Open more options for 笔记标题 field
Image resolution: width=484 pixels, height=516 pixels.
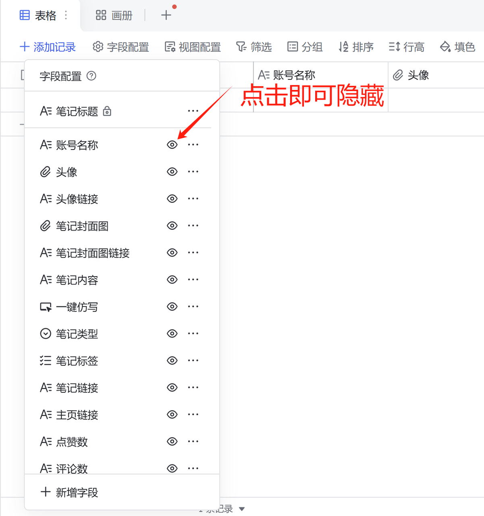coord(193,110)
